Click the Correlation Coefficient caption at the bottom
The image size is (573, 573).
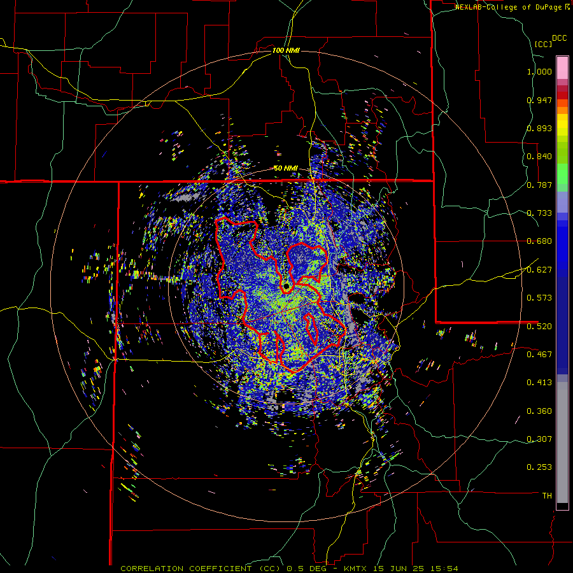click(289, 569)
